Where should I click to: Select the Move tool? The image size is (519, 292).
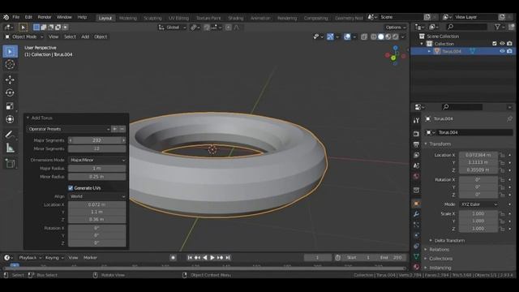pyautogui.click(x=10, y=79)
